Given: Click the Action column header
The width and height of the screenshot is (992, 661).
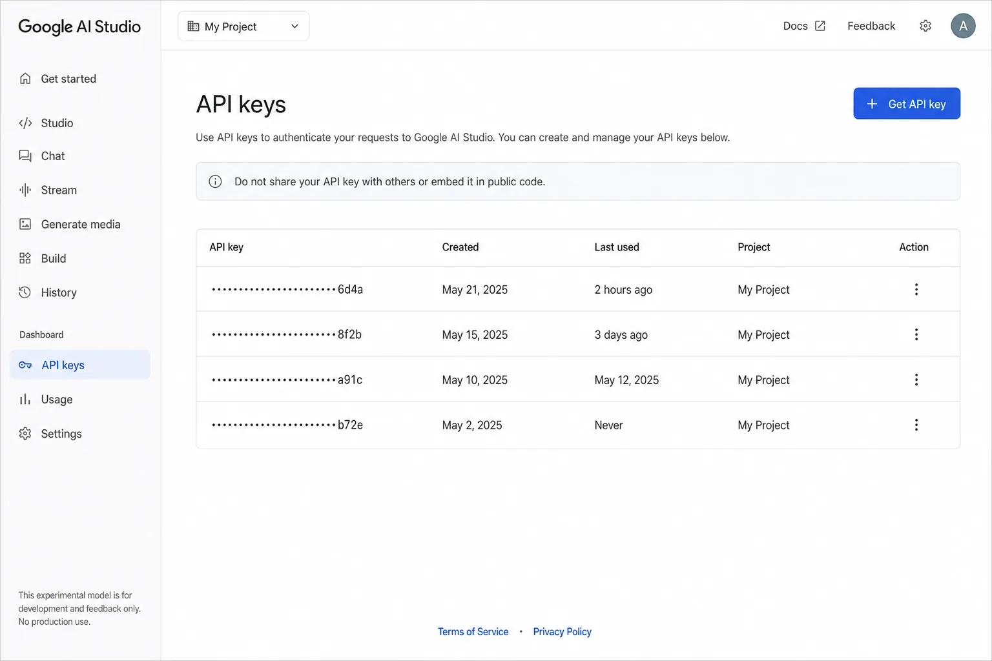Looking at the screenshot, I should pyautogui.click(x=914, y=247).
